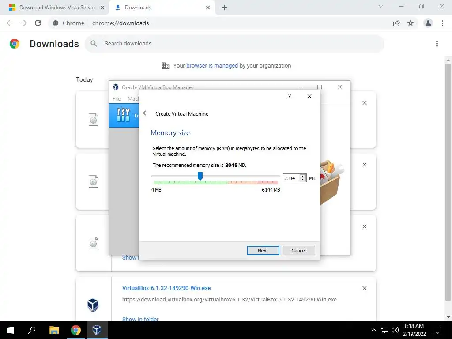Click Next in memory size wizard
Screen dimensions: 452x339
tap(263, 251)
